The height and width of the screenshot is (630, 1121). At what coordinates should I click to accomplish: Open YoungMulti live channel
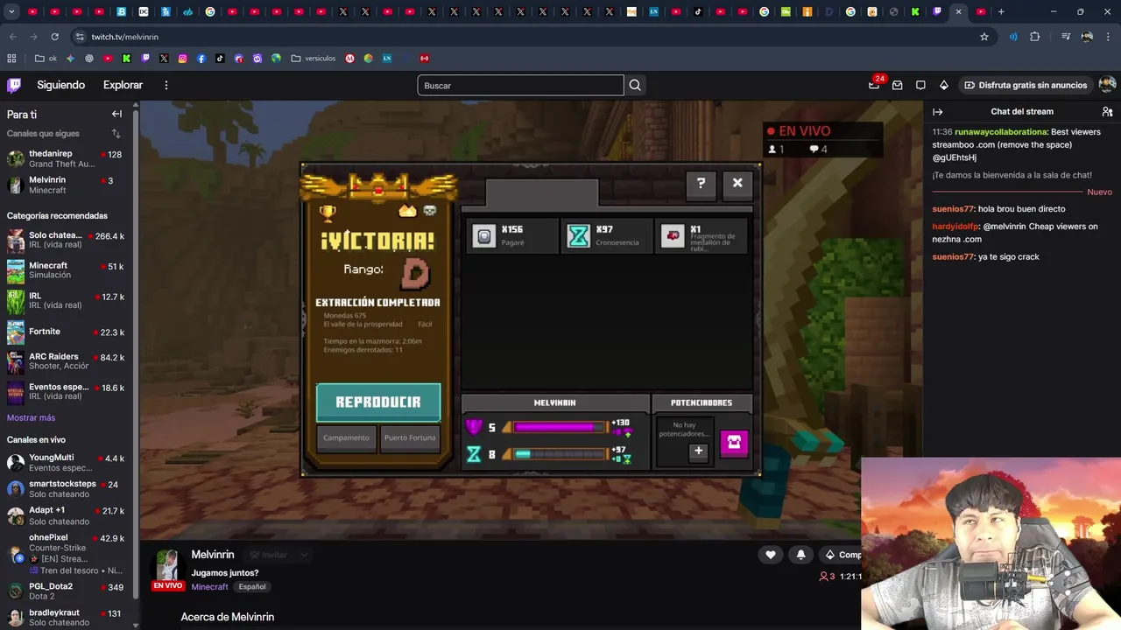67,462
